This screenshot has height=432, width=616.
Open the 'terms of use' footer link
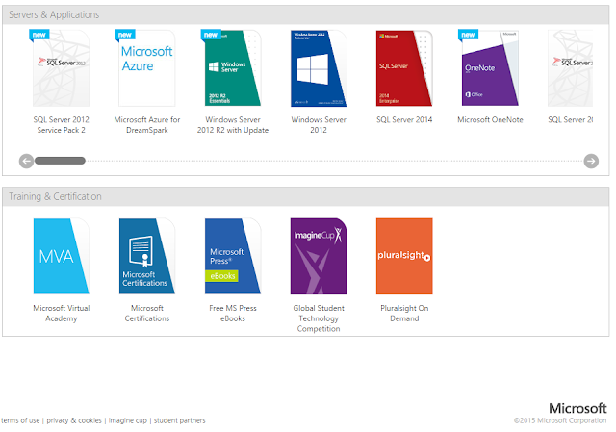20,420
